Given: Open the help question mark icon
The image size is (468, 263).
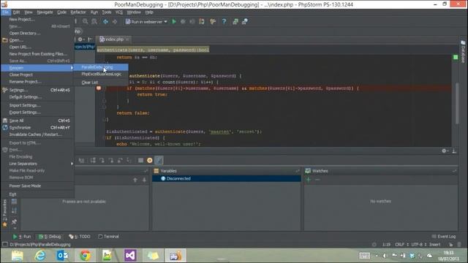Looking at the screenshot, I should 224,21.
